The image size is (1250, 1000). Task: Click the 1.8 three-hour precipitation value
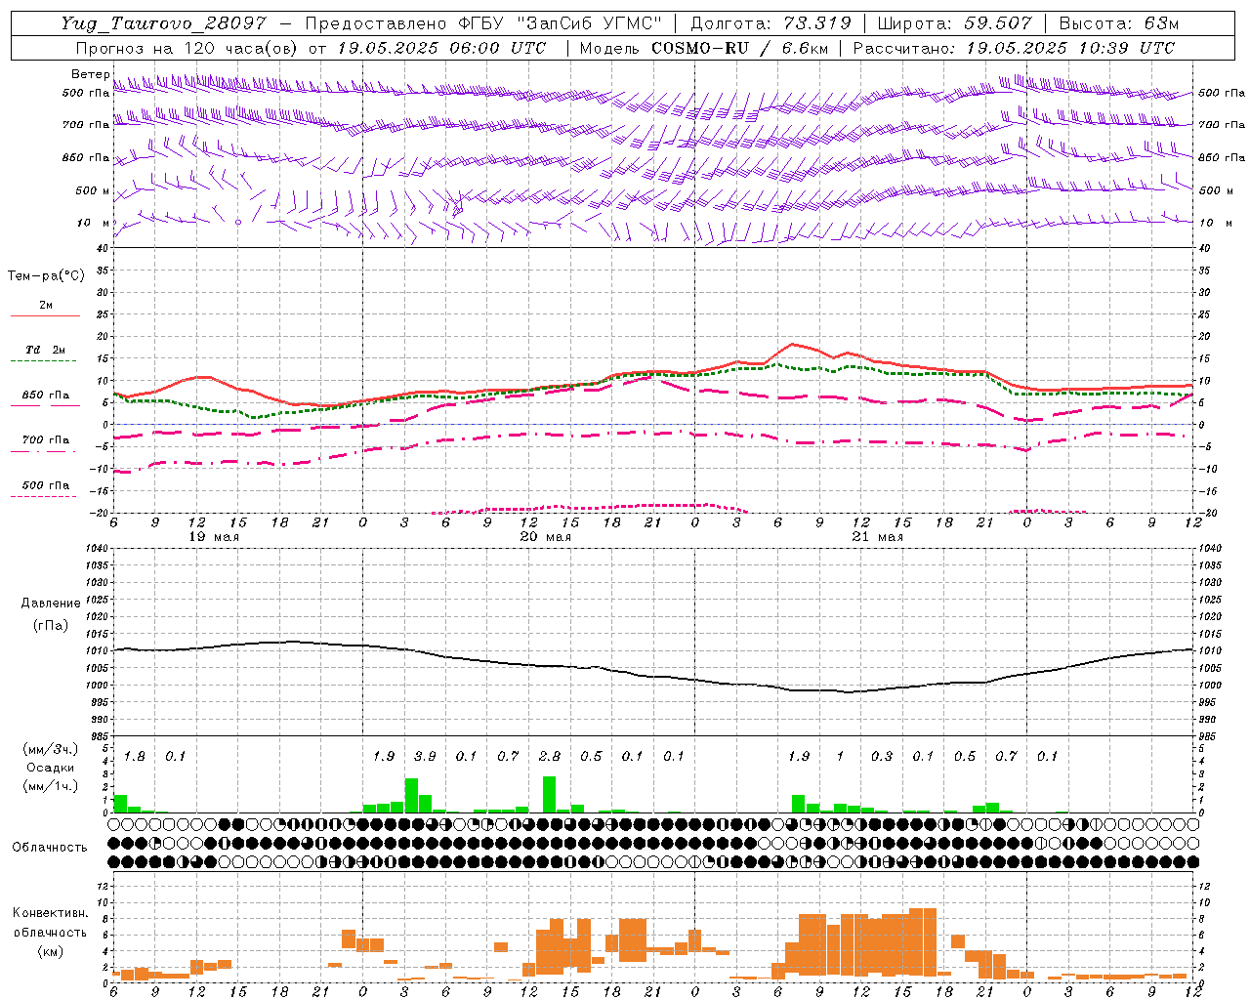click(x=135, y=757)
